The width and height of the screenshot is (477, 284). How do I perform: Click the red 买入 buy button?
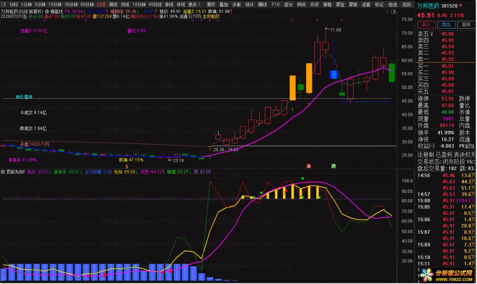(x=426, y=25)
